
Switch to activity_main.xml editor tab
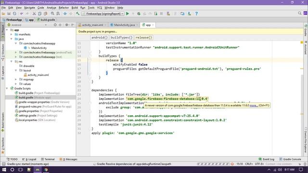(x=92, y=25)
